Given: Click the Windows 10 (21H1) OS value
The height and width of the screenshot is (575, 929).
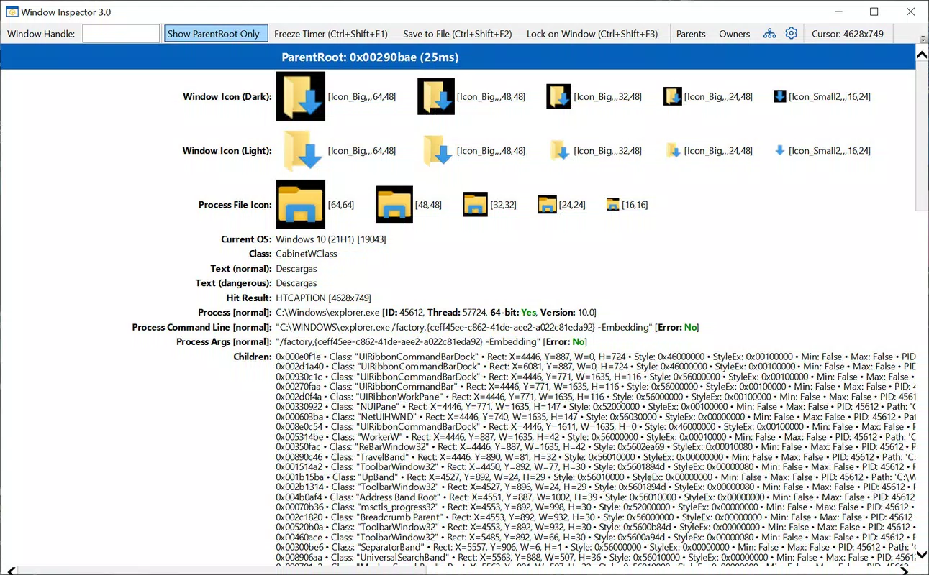Looking at the screenshot, I should pyautogui.click(x=332, y=239).
